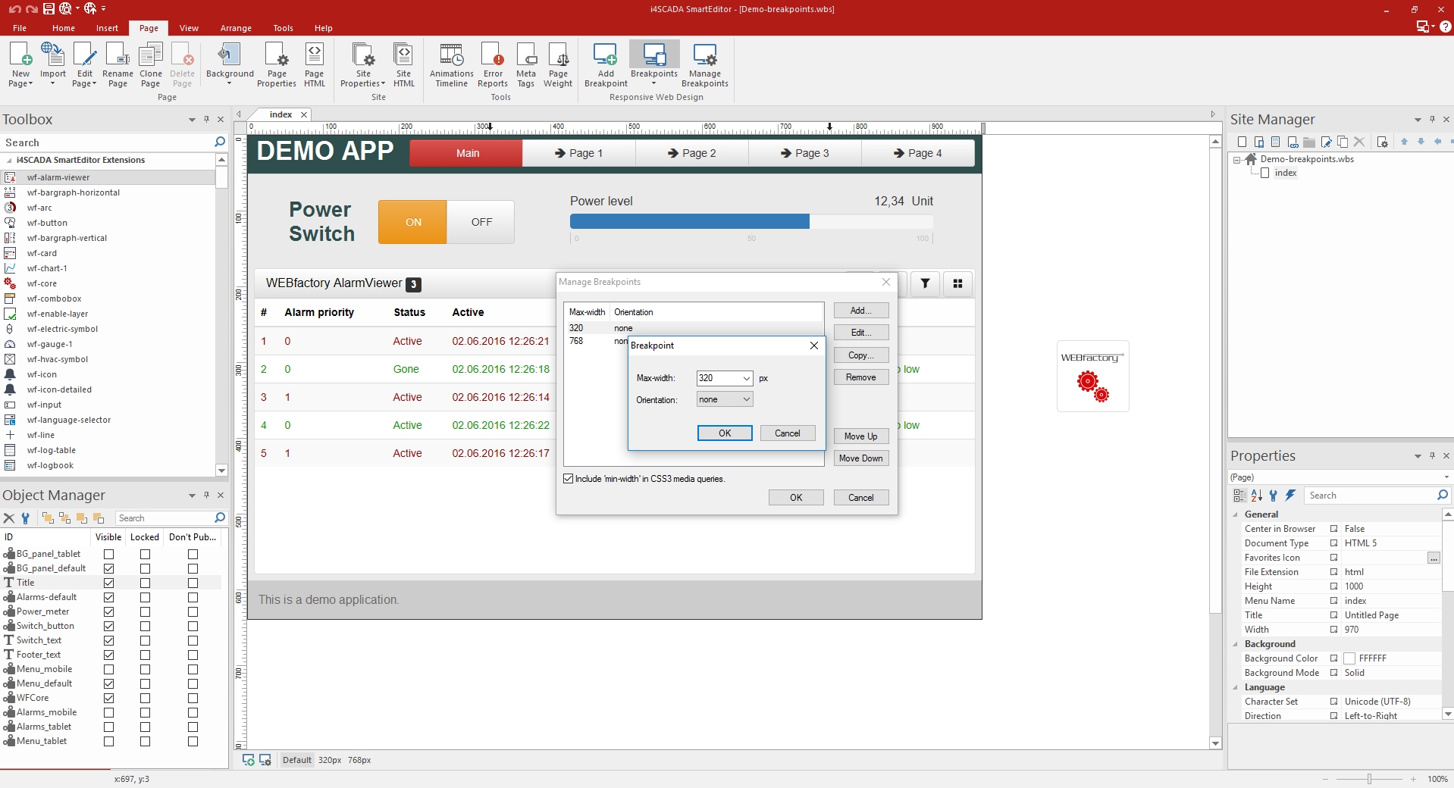Screen dimensions: 1454x788
Task: Collapse Demo-breakpoints.wbs tree node
Action: coord(1237,160)
